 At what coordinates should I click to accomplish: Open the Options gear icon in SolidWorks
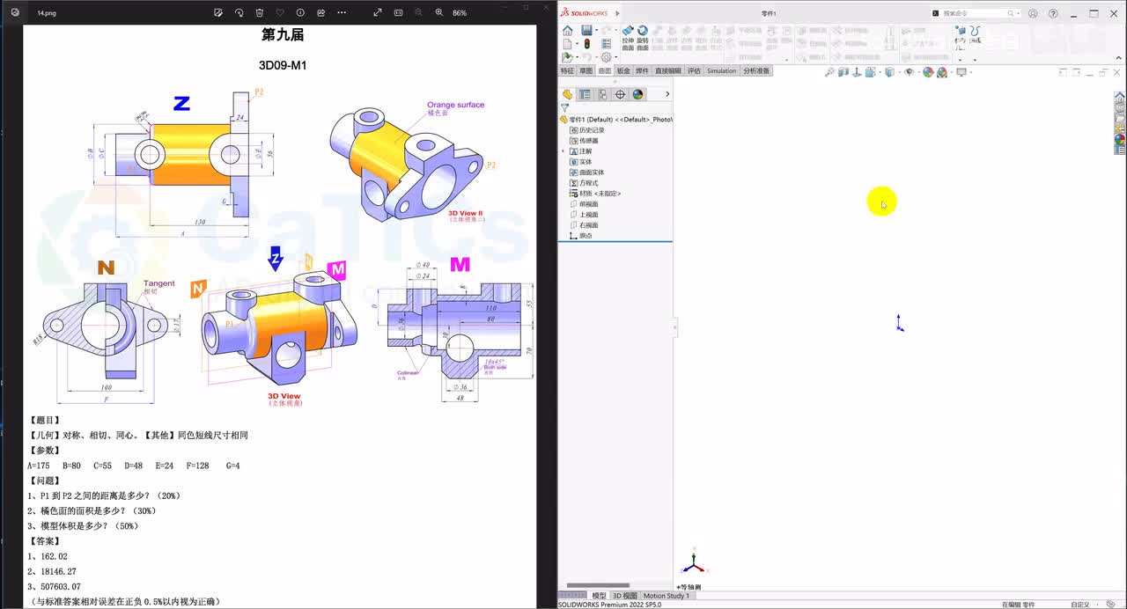(x=605, y=57)
